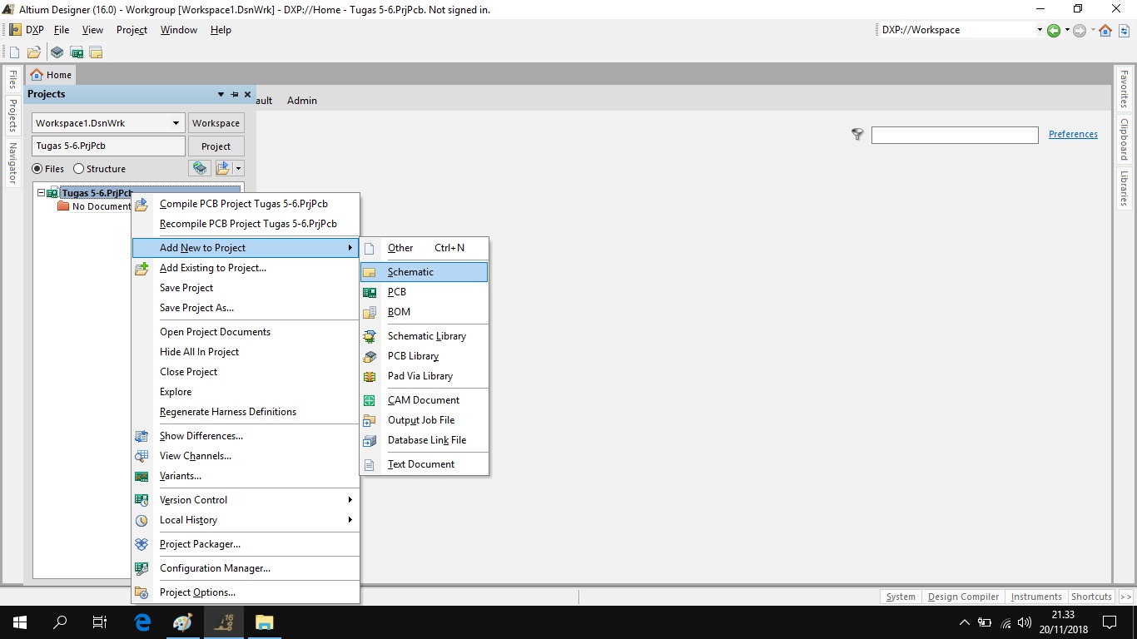Select the Files radio button
The width and height of the screenshot is (1137, 639).
click(x=37, y=169)
